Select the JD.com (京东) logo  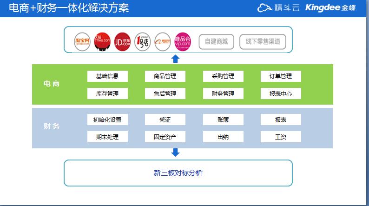pyautogui.click(x=123, y=42)
